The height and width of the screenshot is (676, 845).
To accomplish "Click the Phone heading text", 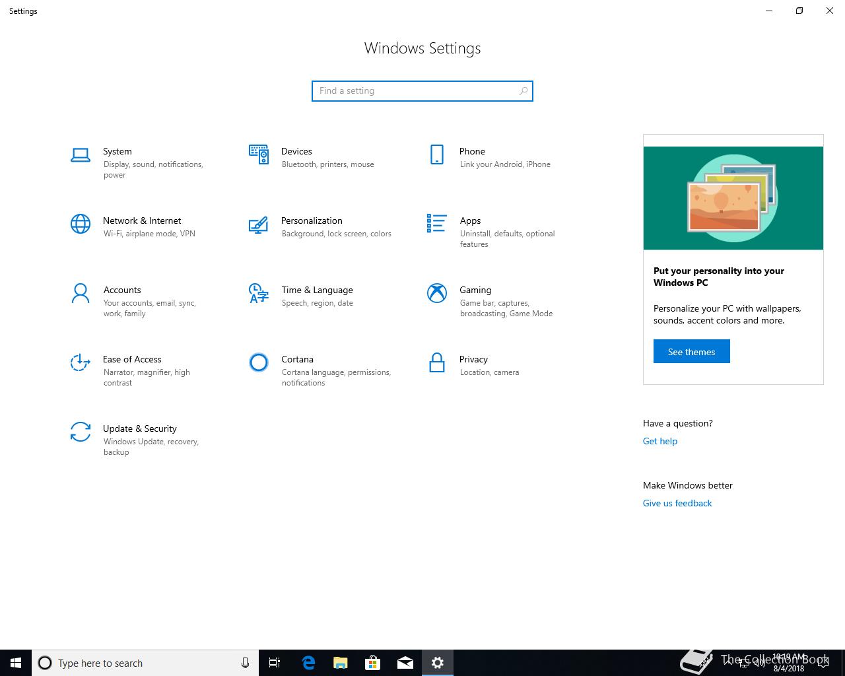I will click(x=472, y=151).
